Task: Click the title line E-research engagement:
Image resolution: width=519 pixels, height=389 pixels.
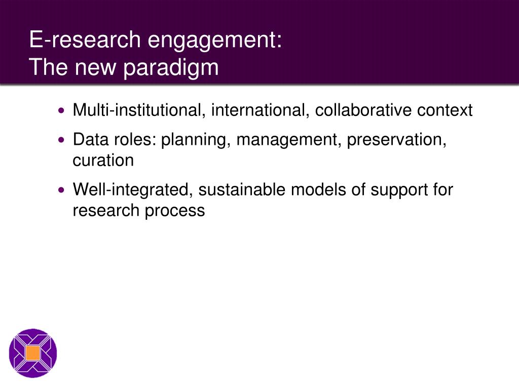Action: click(156, 41)
